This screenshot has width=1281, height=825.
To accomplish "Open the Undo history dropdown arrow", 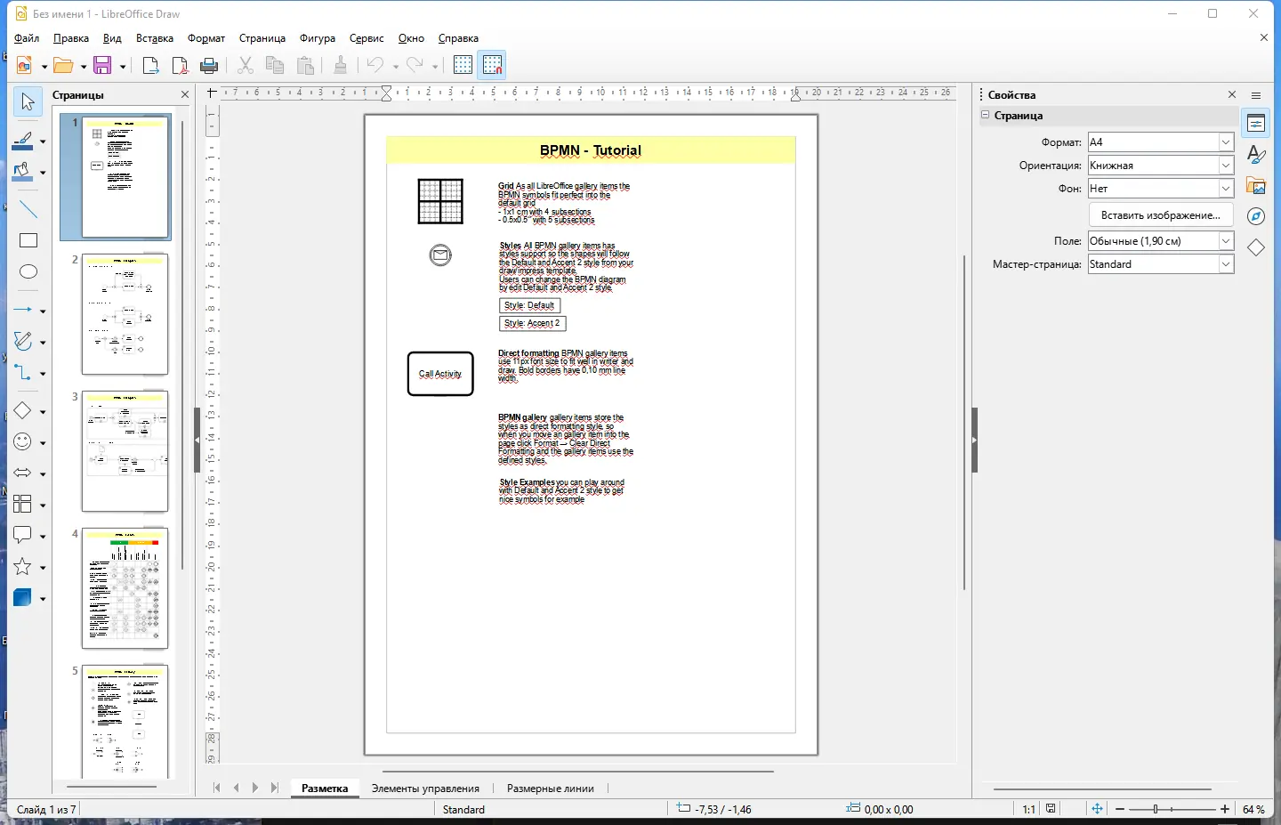I will tap(396, 66).
